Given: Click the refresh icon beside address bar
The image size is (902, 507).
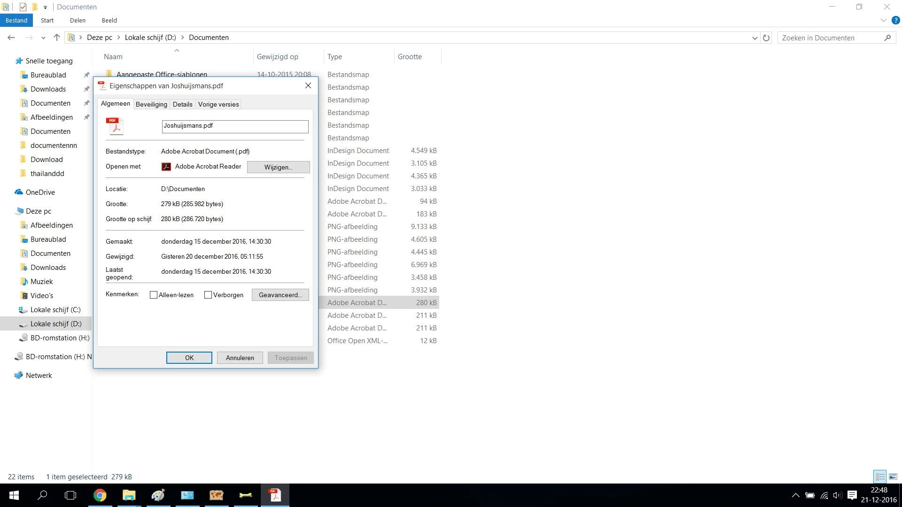Looking at the screenshot, I should 766,38.
